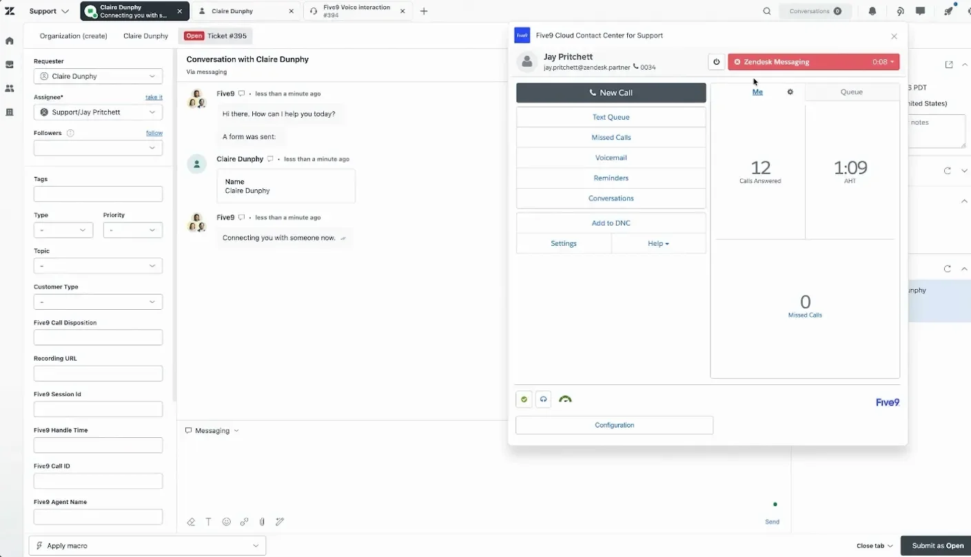Open the Close tab dropdown

coord(875,546)
